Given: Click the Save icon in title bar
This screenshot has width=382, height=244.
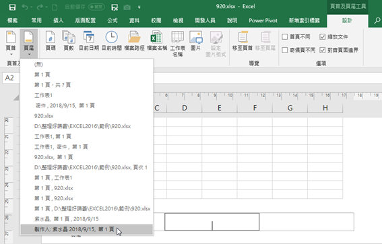Looking at the screenshot, I should pyautogui.click(x=12, y=7).
